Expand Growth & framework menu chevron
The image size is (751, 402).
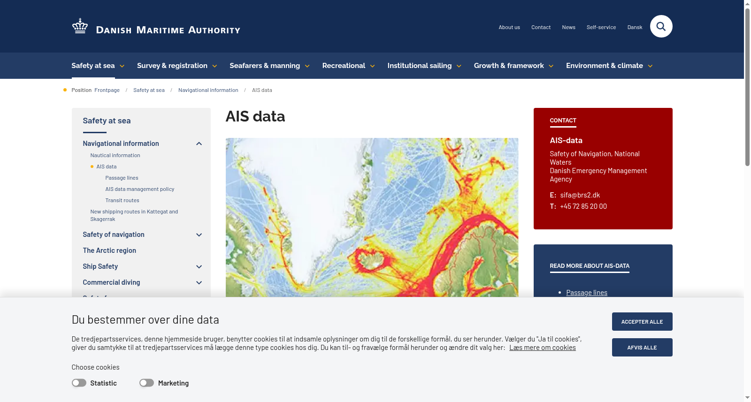point(551,66)
